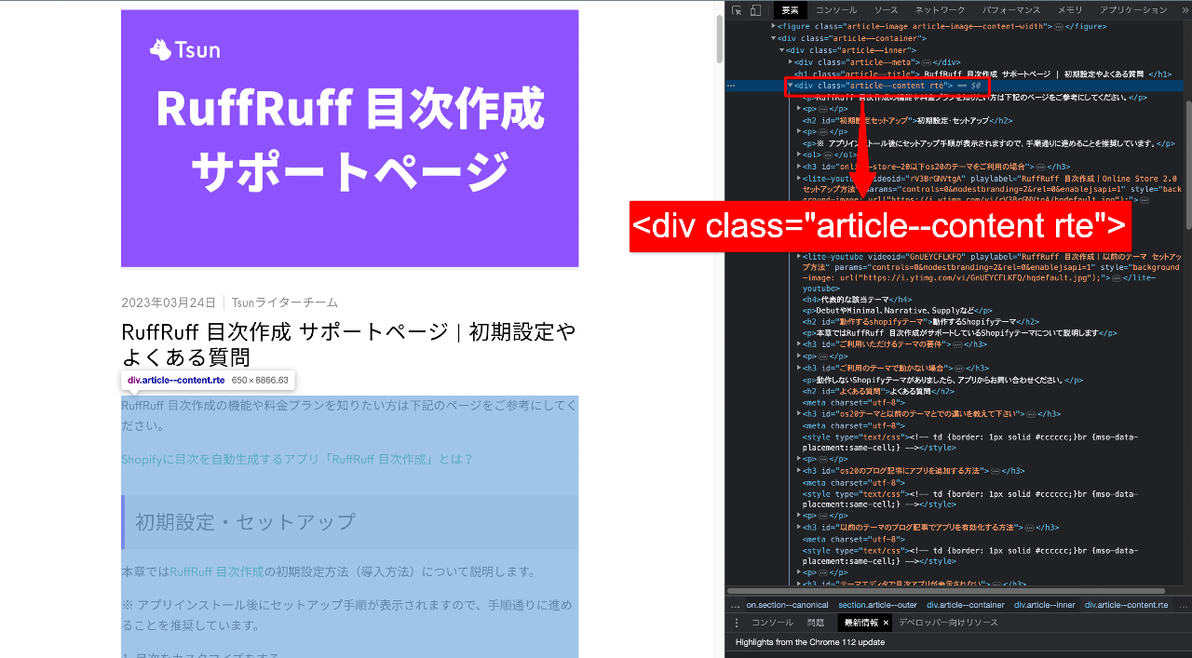Click the page's vertical scrollbar thumb
1192x658 pixels.
pos(719,37)
